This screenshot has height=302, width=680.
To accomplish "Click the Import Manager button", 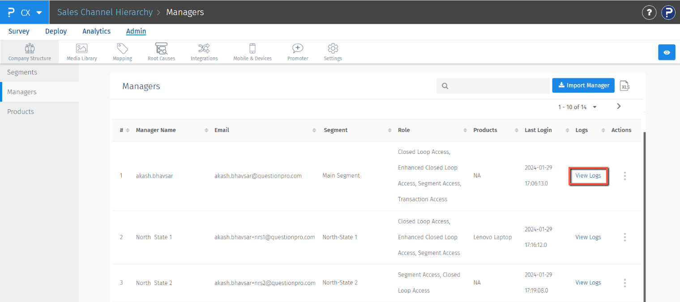I will tap(584, 85).
